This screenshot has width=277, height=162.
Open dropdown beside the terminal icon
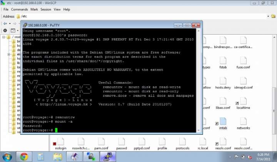point(18,30)
